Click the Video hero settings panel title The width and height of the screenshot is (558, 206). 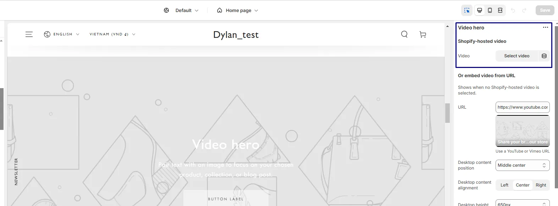[x=471, y=28]
